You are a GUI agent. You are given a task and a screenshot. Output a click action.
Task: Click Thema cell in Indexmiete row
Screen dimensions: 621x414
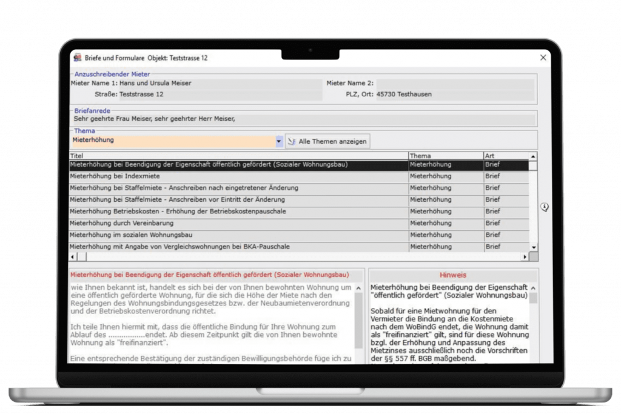click(446, 176)
